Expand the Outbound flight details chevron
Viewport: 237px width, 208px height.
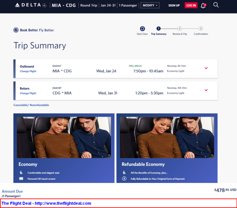point(206,68)
